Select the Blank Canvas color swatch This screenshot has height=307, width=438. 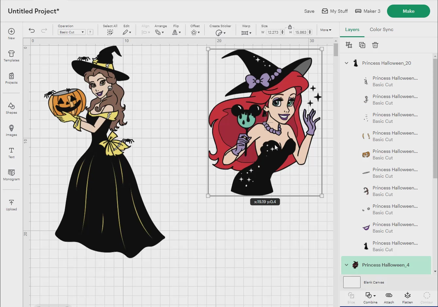352,282
